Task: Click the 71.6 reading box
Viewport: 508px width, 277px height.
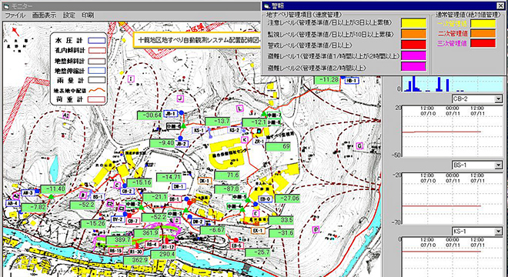Action: (x=227, y=175)
